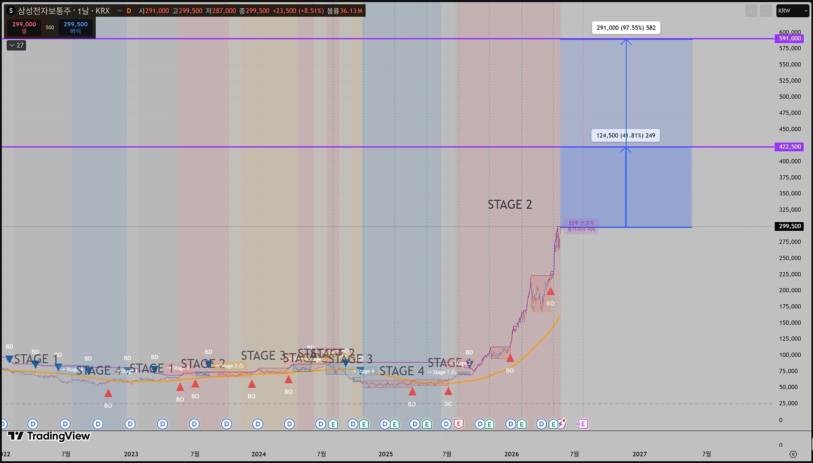Toggle the orange D interval badge

pyautogui.click(x=129, y=11)
